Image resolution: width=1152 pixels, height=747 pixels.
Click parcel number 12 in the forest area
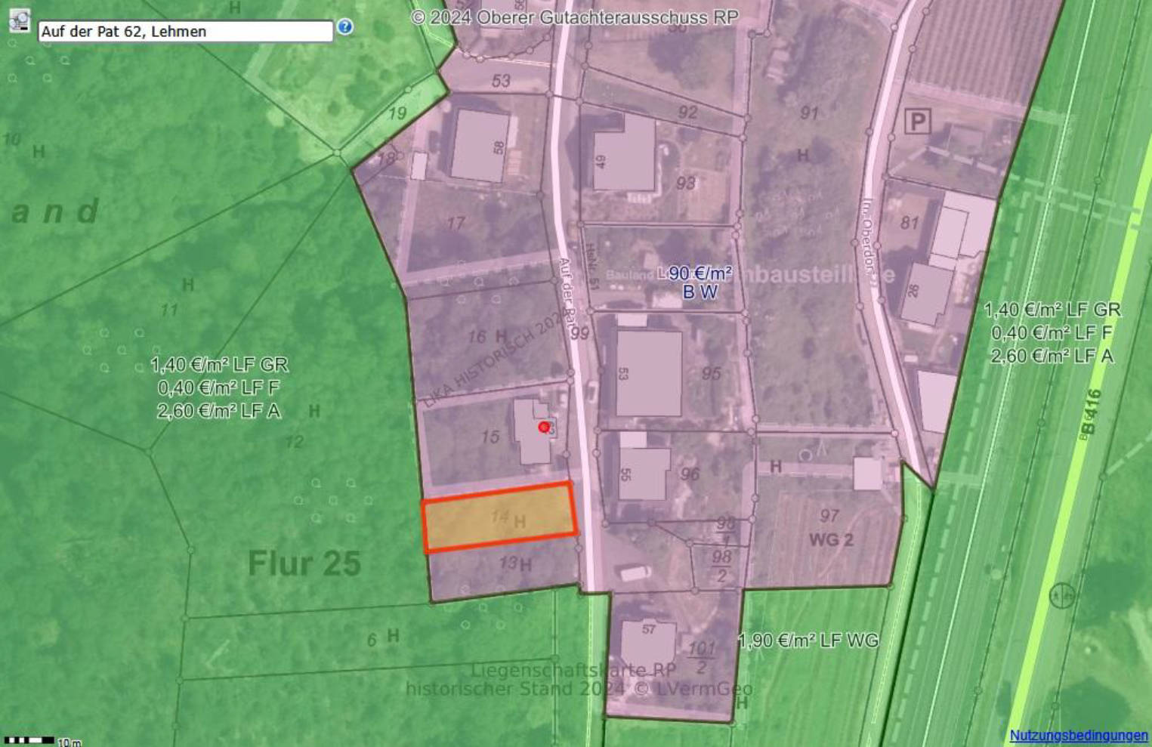(x=294, y=441)
